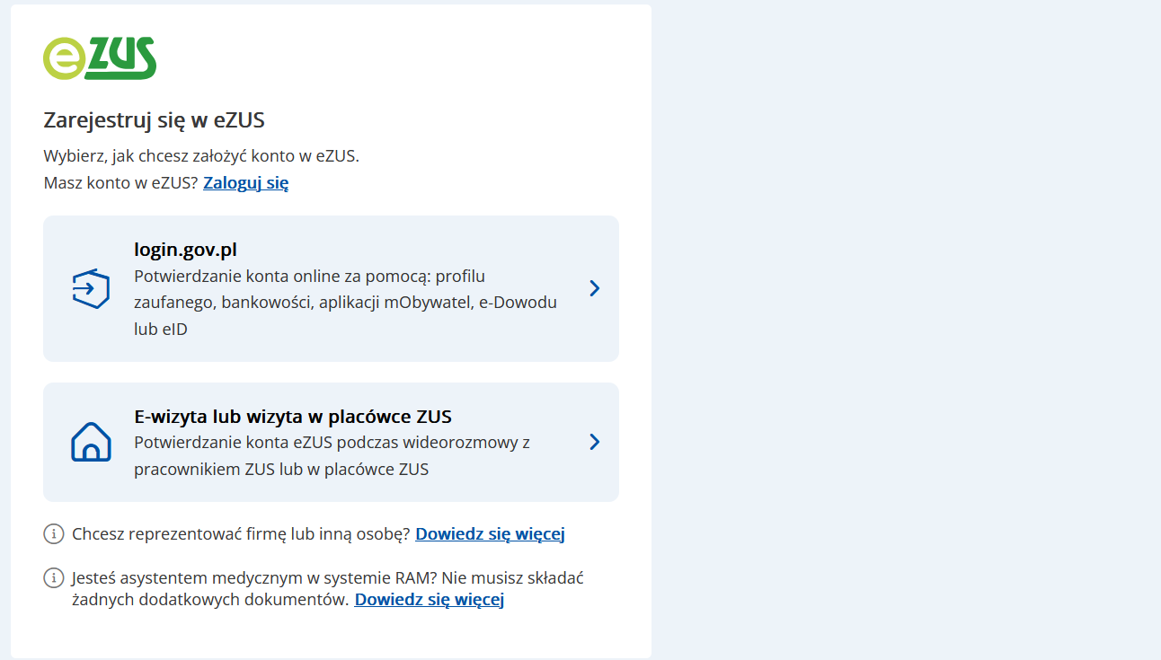Click the info icon beside medical assistant note

tap(54, 577)
